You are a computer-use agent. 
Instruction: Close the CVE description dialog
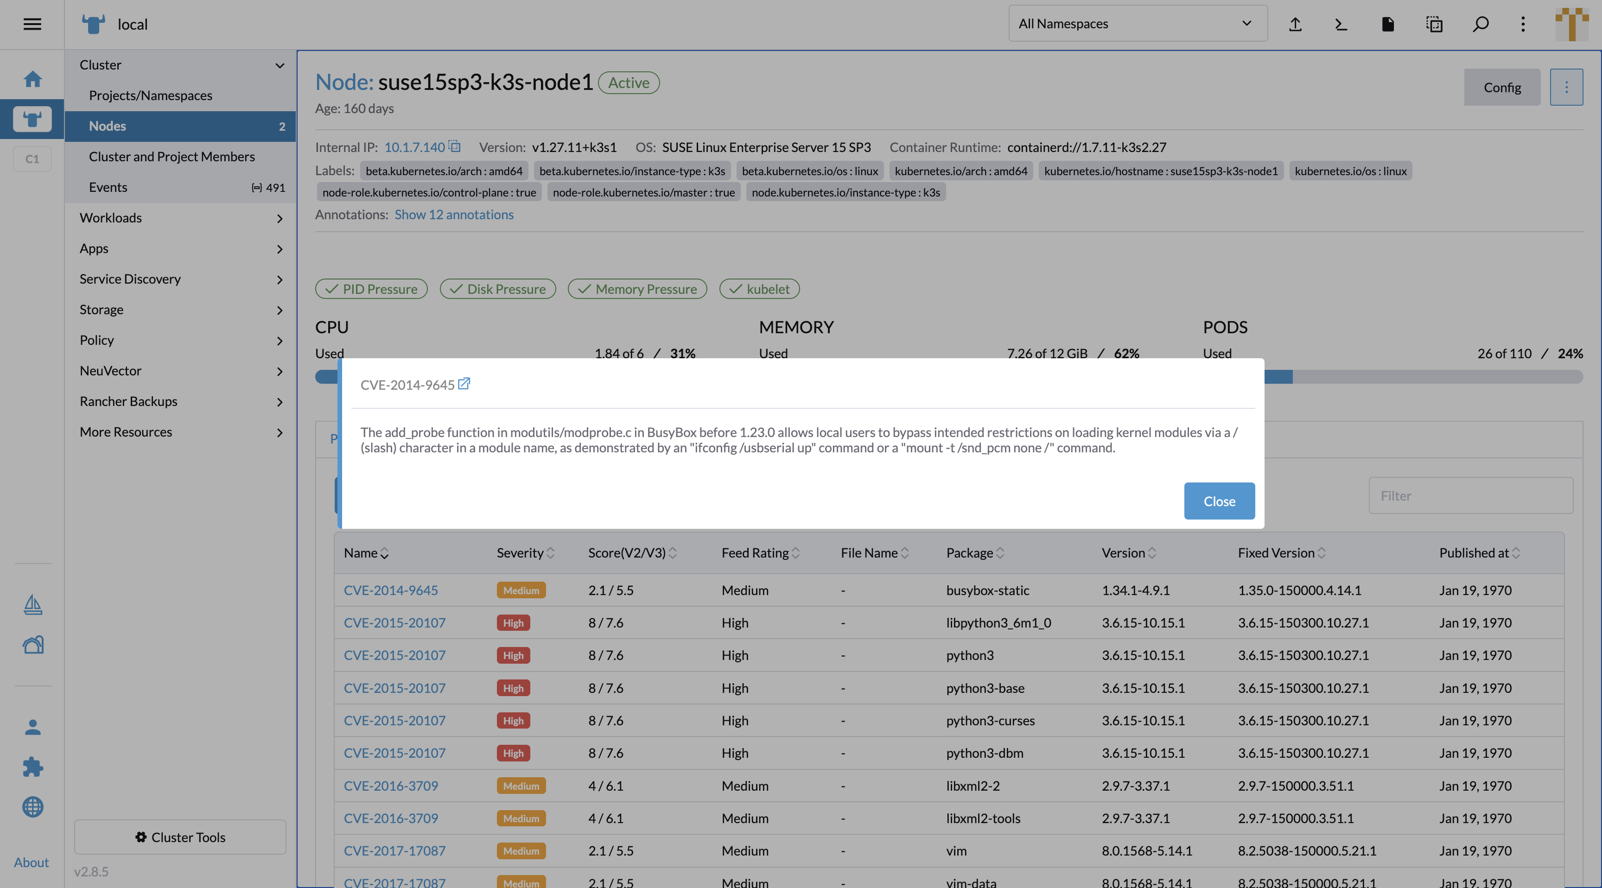tap(1219, 501)
